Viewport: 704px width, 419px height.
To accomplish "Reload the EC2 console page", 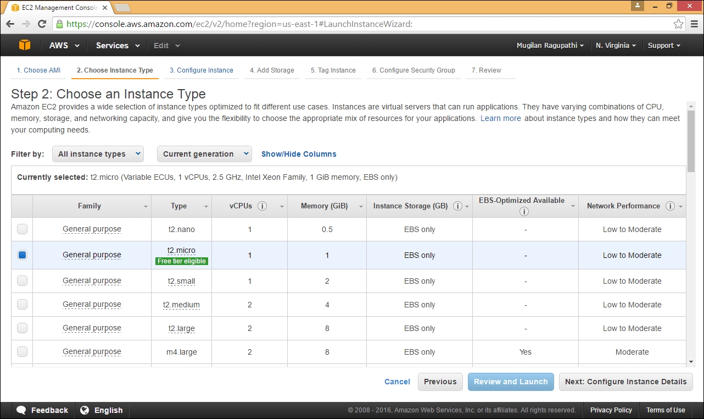I will (42, 24).
